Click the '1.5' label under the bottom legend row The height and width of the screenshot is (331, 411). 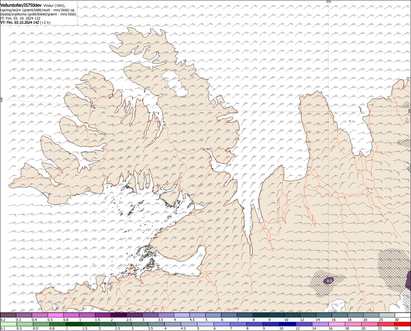[x=85, y=328]
